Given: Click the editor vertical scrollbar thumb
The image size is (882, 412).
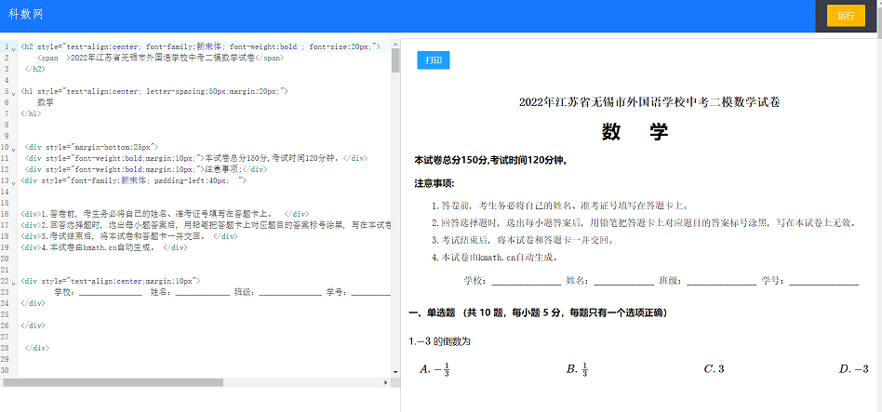Looking at the screenshot, I should click(x=395, y=60).
